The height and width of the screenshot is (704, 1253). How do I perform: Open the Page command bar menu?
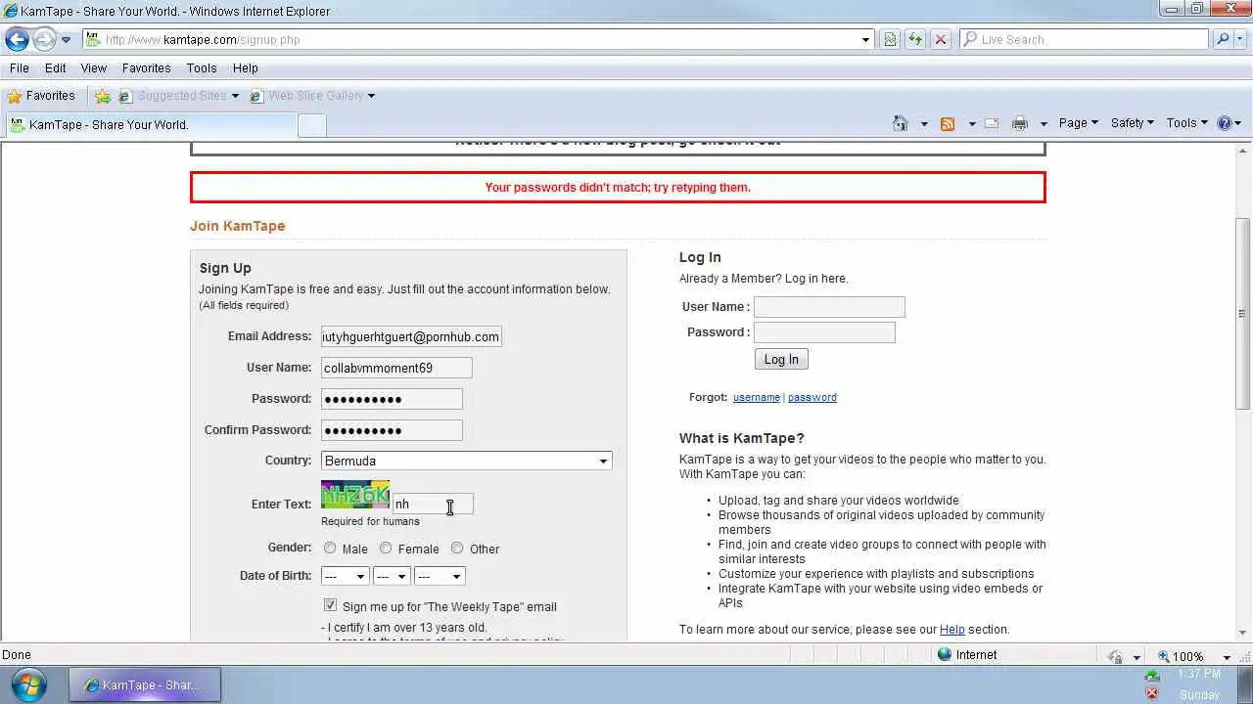[1078, 123]
